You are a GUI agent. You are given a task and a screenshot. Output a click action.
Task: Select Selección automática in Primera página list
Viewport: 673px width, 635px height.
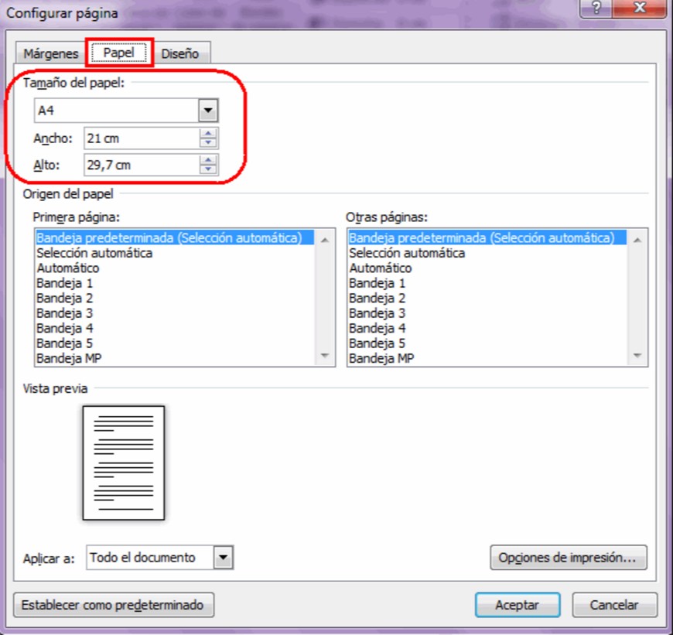point(175,253)
